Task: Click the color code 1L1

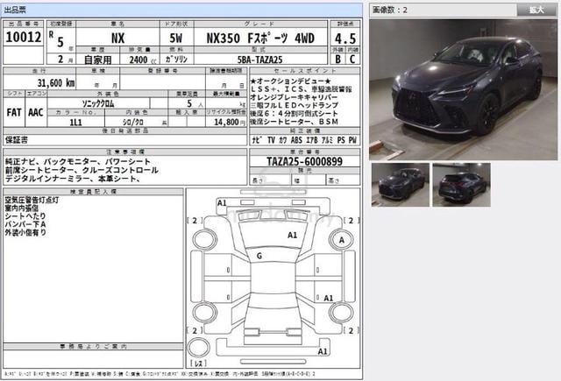Action: (76, 123)
